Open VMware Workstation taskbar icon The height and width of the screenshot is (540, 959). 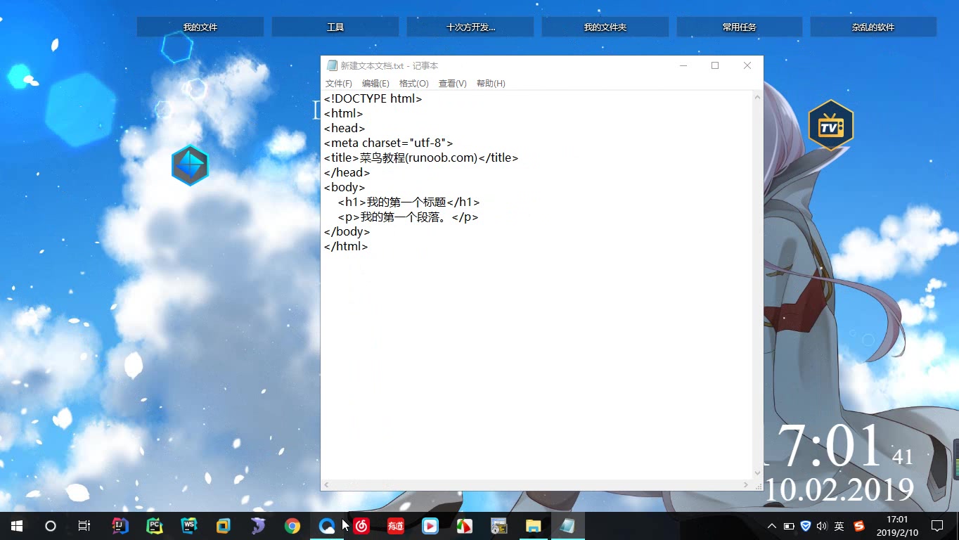pyautogui.click(x=224, y=526)
